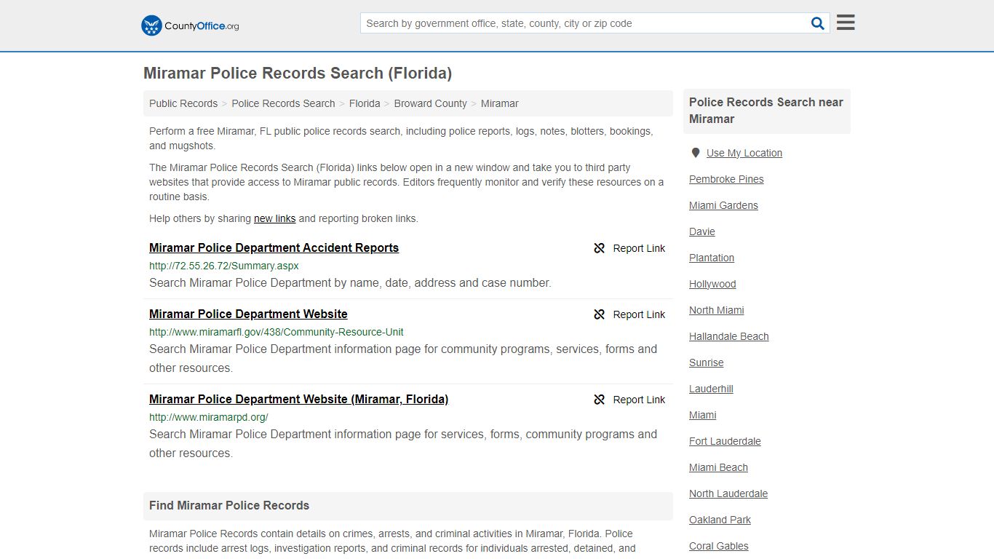The width and height of the screenshot is (994, 559).
Task: Click the magnifier search icon
Action: [818, 23]
